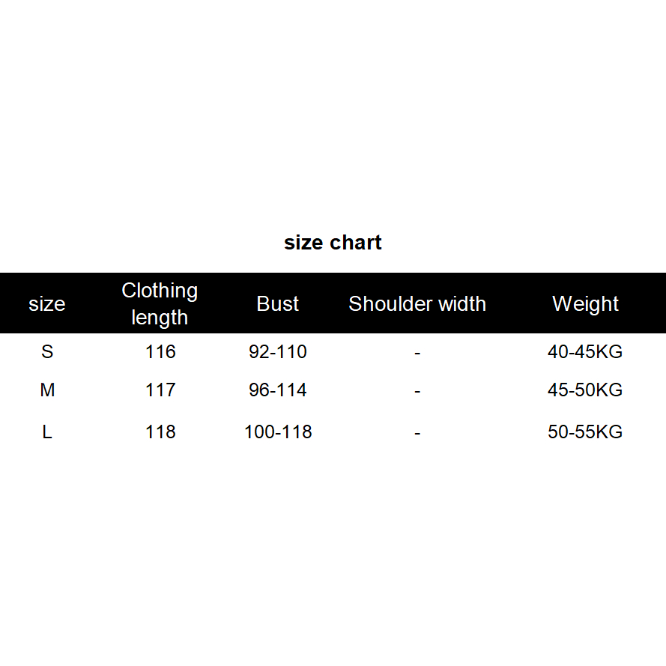Select the bust value 96-114

point(278,390)
